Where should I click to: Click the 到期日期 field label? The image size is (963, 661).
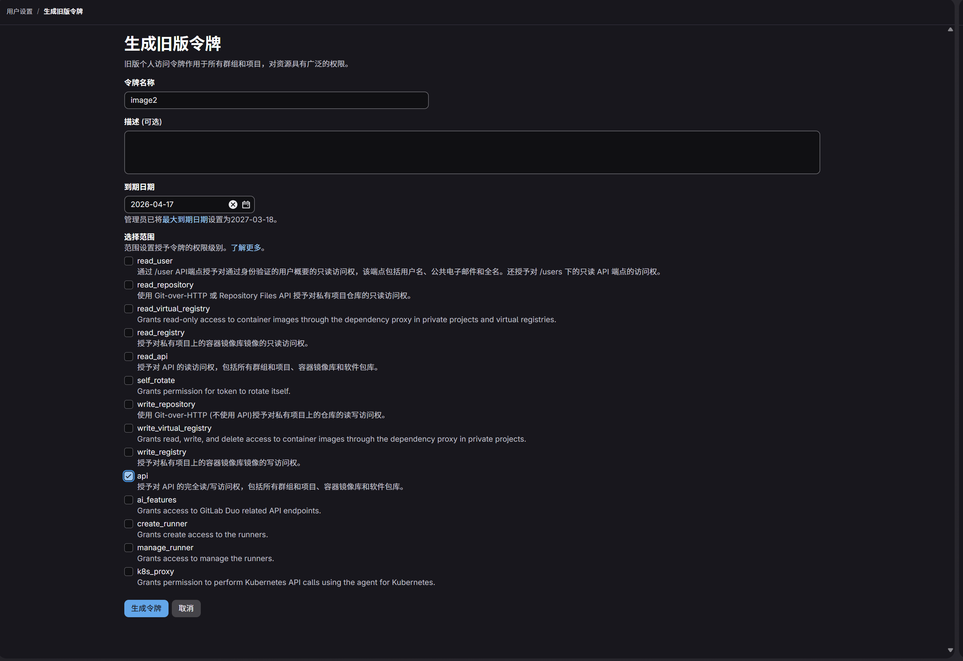[139, 187]
